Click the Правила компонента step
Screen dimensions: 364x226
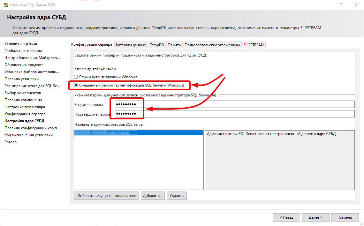(x=23, y=100)
